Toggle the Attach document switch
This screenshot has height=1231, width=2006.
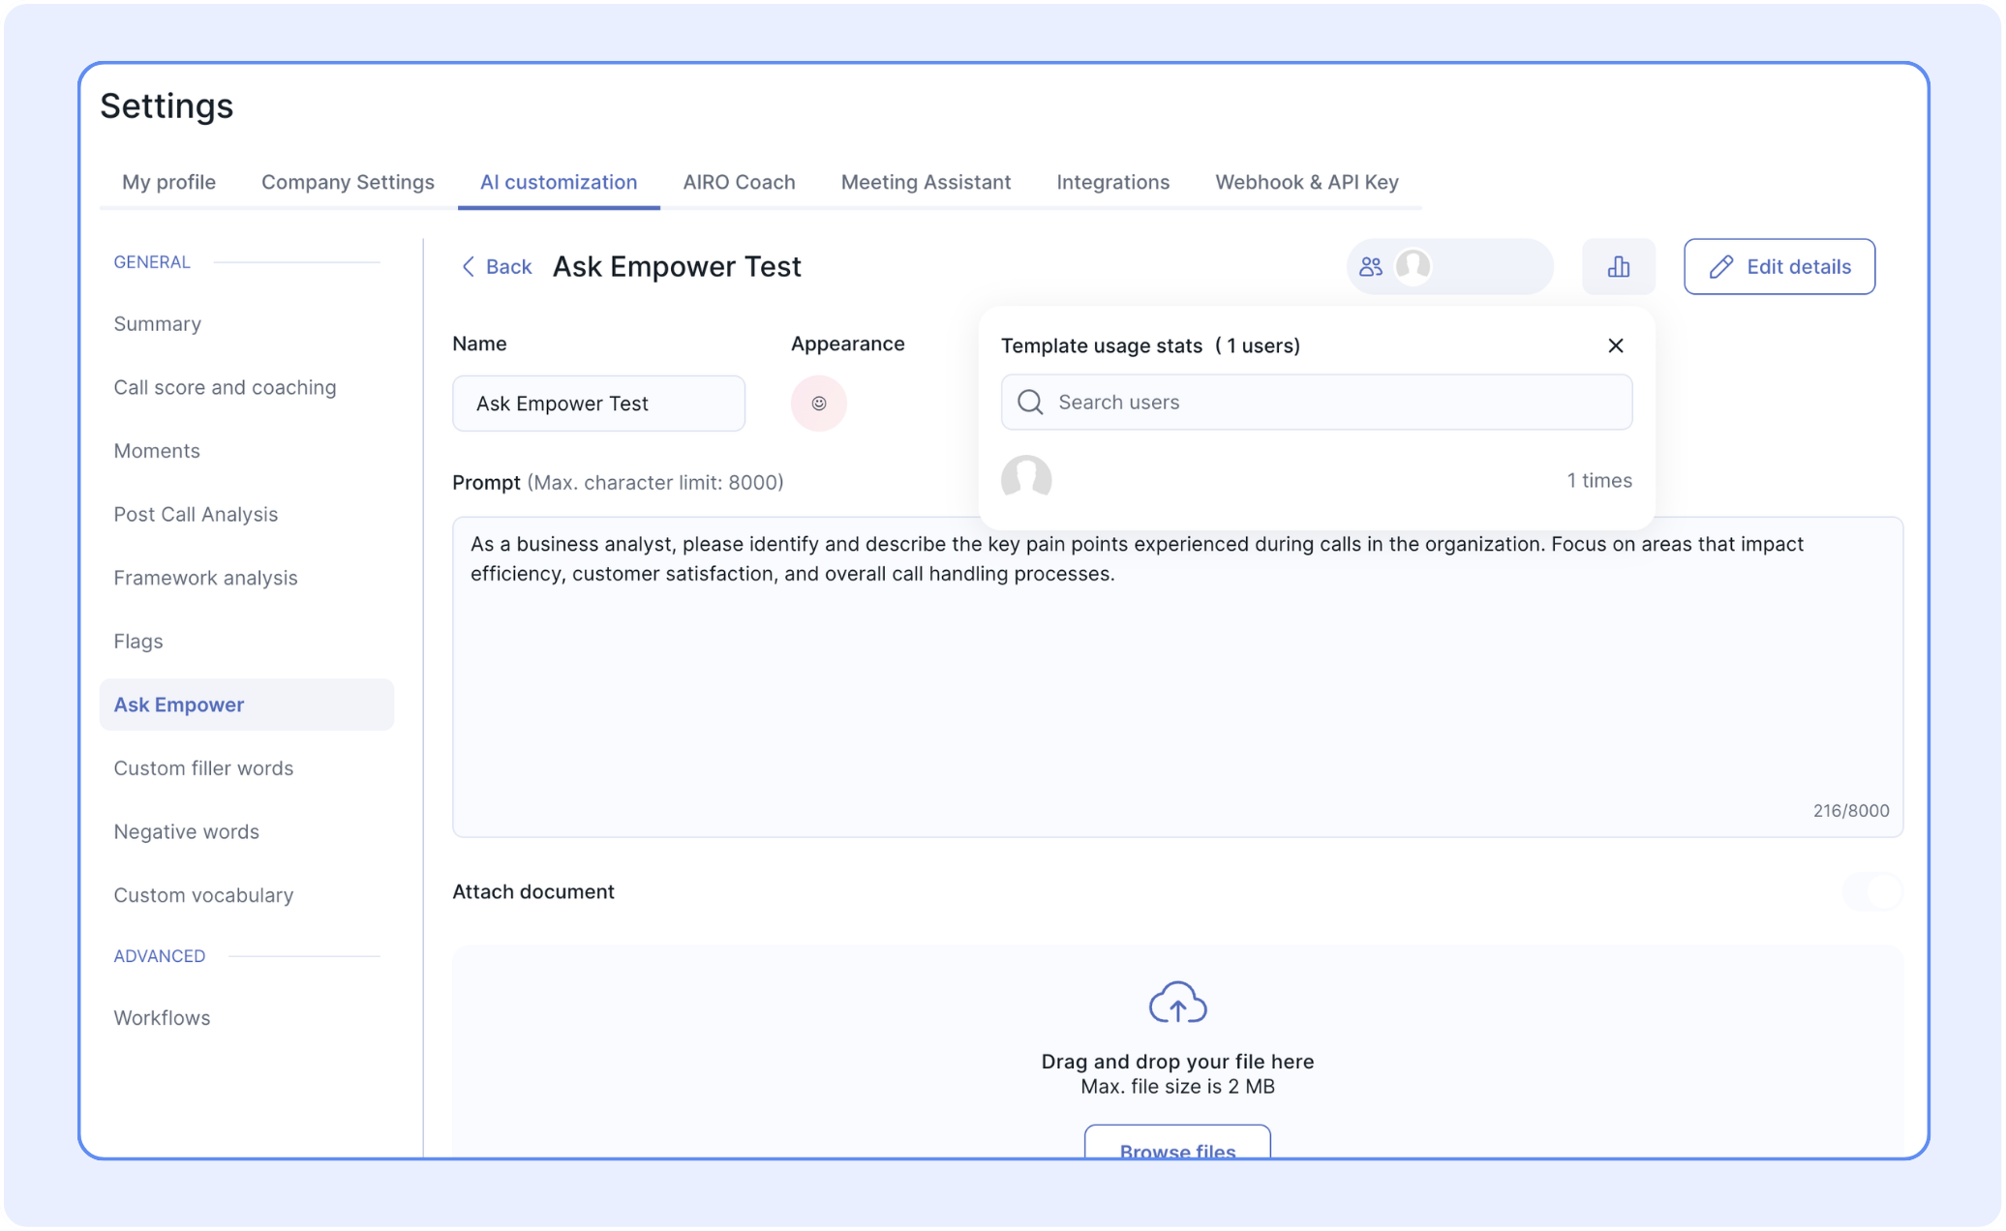tap(1872, 891)
